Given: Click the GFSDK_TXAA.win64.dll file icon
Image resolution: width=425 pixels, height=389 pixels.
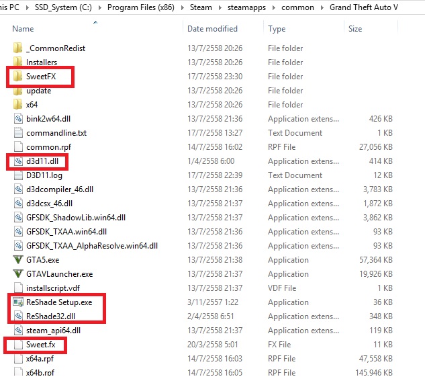Looking at the screenshot, I should pos(18,231).
